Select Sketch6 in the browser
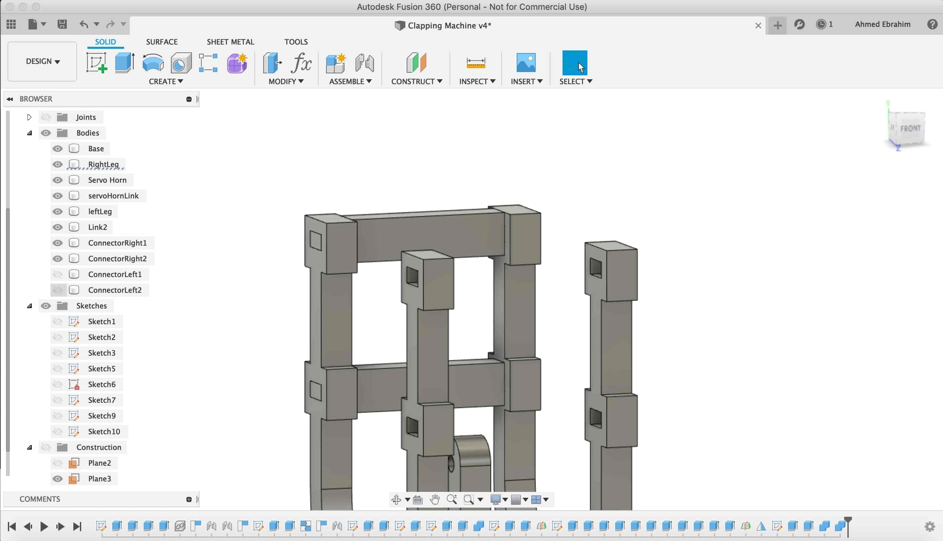 (x=102, y=384)
